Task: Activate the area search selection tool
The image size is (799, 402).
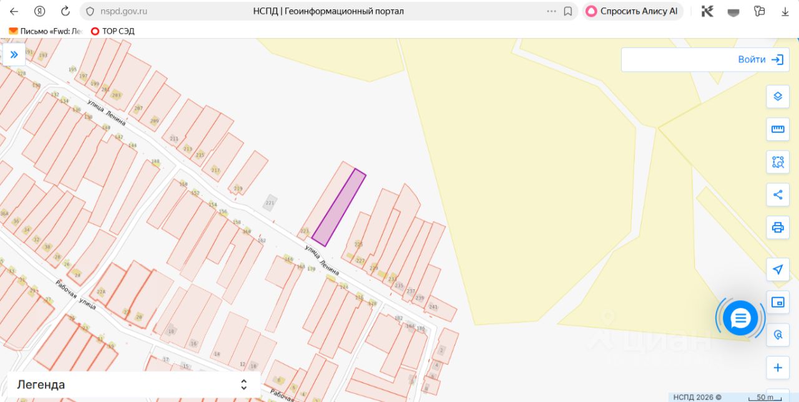Action: (778, 162)
